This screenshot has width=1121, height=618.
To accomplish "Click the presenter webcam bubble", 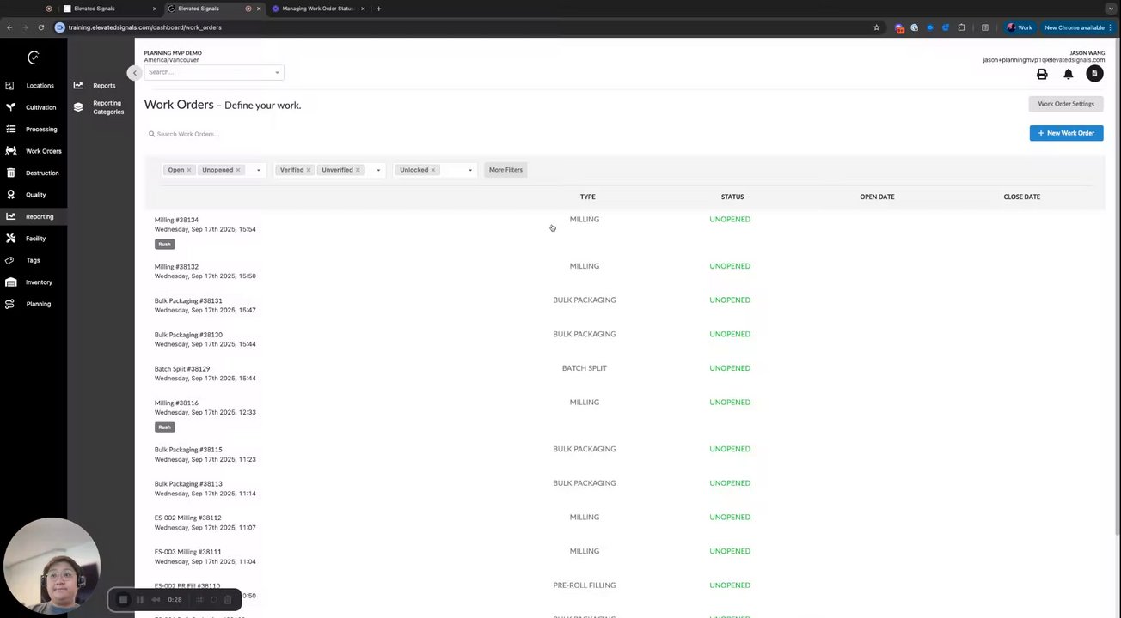I will coord(52,566).
